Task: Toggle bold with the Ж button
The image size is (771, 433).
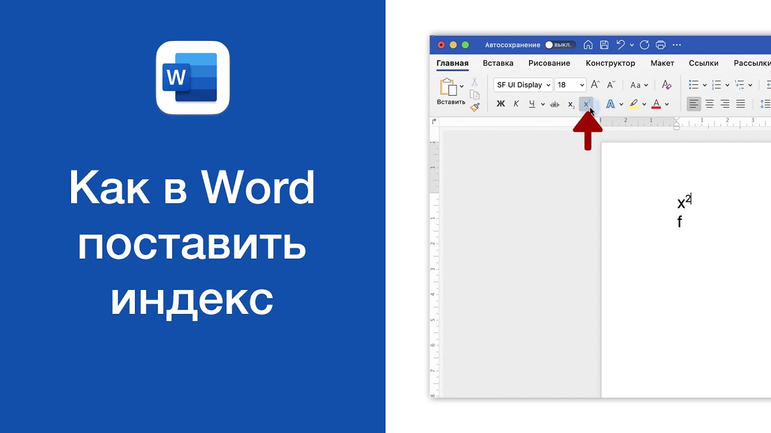Action: (x=501, y=104)
